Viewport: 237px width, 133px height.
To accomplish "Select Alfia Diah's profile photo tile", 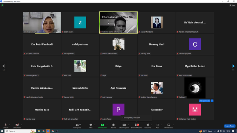I will coord(80,66).
